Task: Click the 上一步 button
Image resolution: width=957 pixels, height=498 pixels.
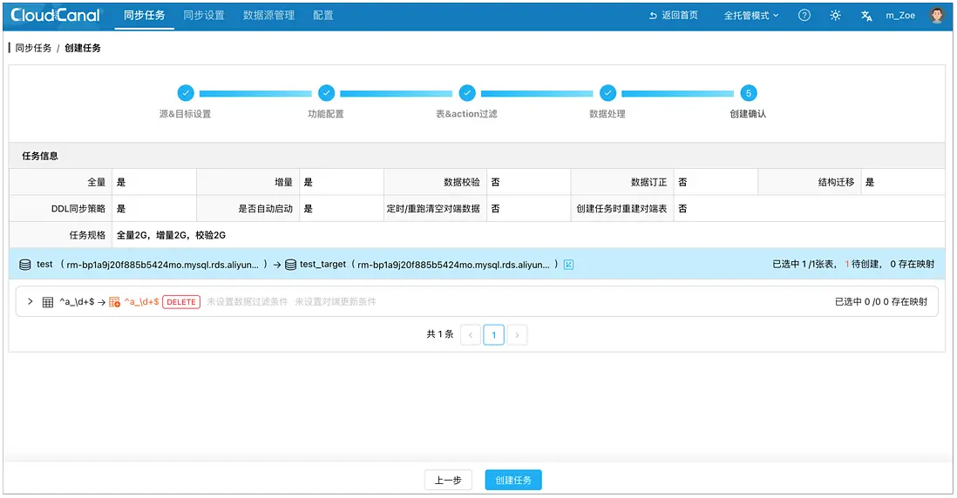Action: (x=448, y=481)
